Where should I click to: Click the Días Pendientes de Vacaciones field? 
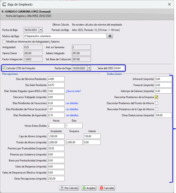(56, 103)
